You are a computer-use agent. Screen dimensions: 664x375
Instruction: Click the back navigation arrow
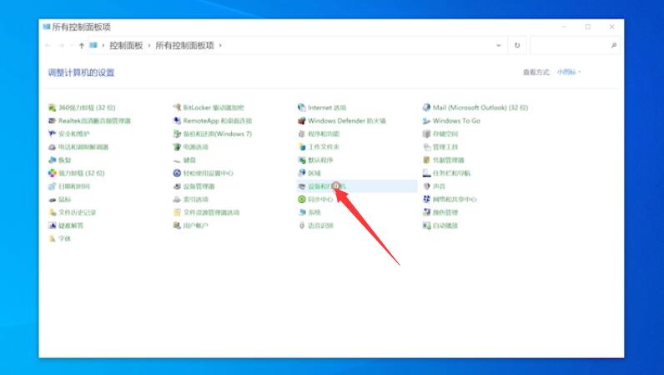click(x=48, y=45)
